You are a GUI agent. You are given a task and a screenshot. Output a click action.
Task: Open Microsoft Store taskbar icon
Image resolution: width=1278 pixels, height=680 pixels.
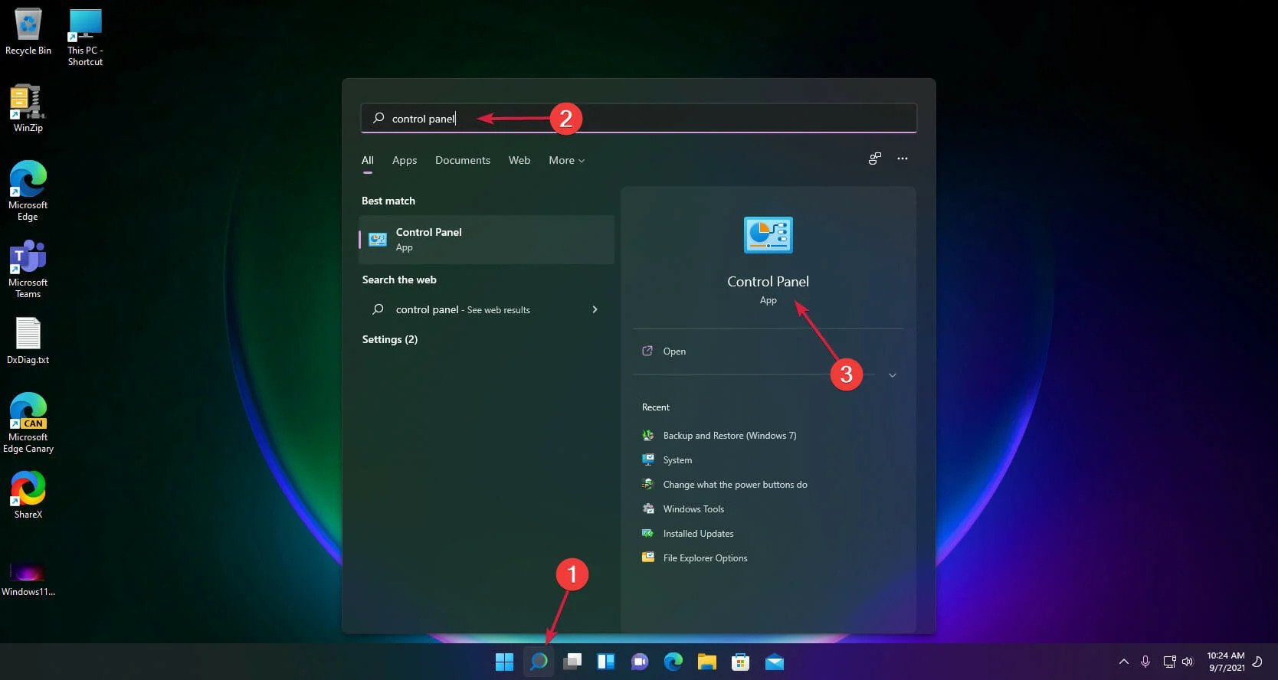[x=740, y=662]
